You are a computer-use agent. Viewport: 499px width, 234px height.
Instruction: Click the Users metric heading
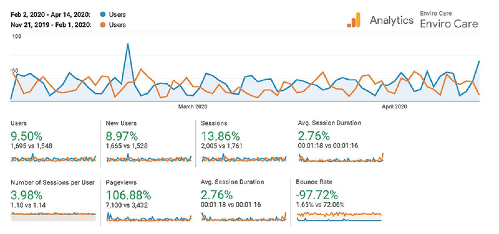click(x=19, y=123)
